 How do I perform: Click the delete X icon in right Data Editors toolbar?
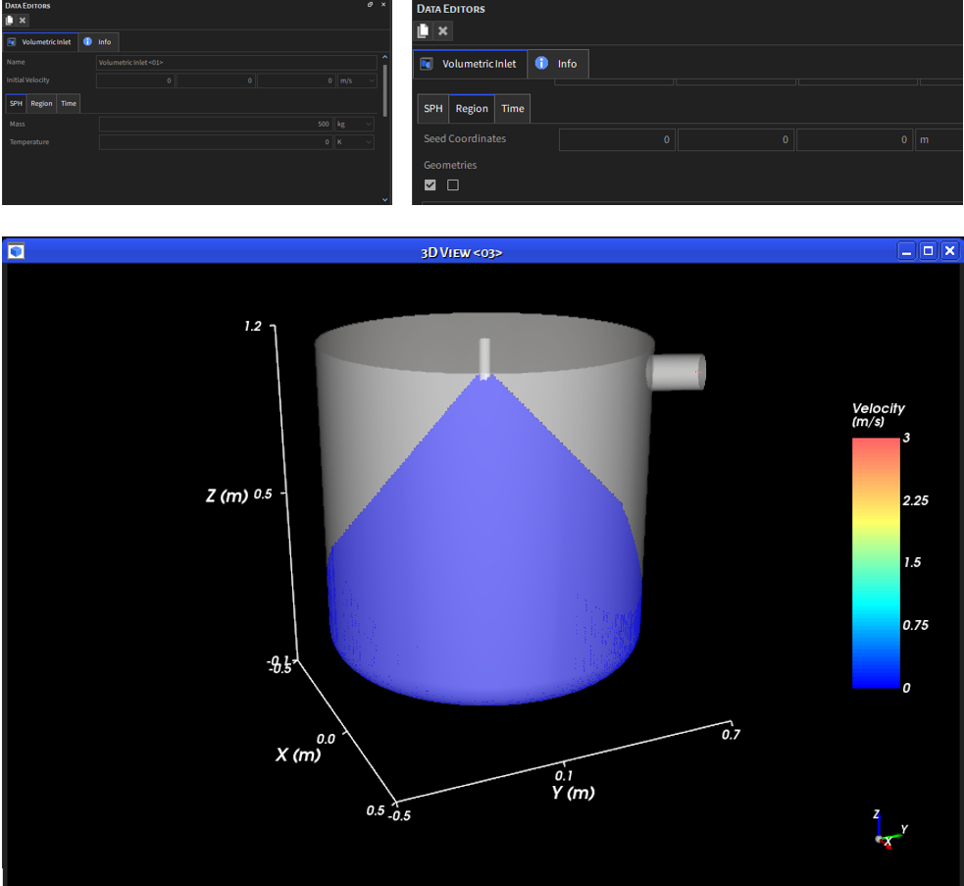coord(443,30)
